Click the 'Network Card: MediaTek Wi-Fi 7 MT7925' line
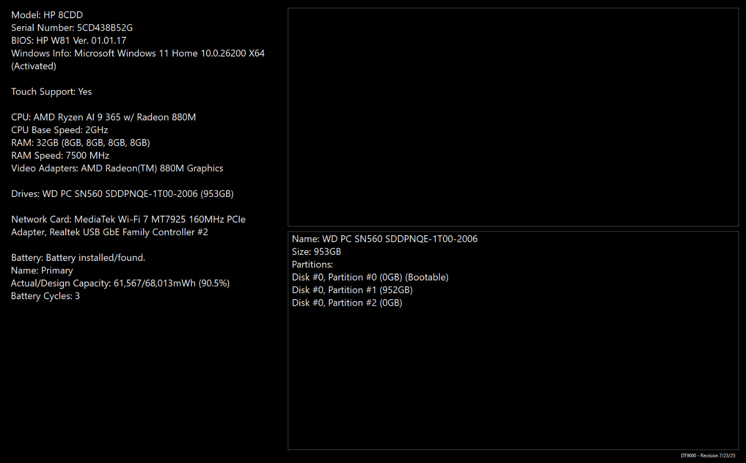This screenshot has height=463, width=746. [128, 219]
